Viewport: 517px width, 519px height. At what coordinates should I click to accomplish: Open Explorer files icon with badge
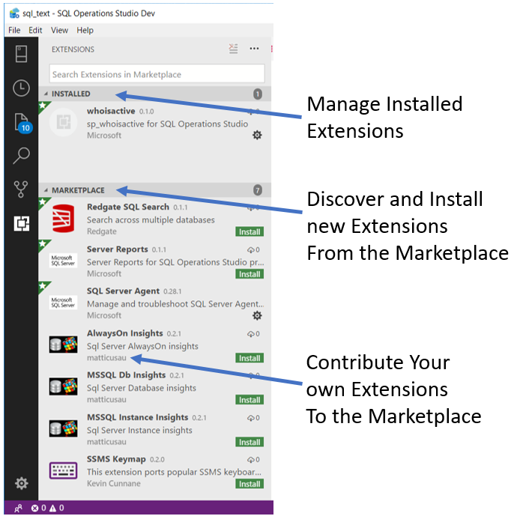point(21,122)
